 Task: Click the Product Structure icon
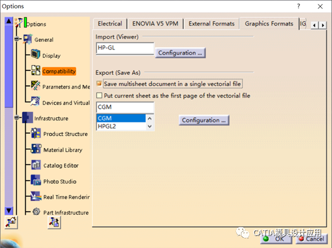(36, 133)
